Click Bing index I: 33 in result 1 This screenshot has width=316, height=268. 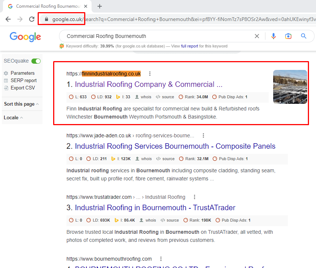tap(123, 97)
